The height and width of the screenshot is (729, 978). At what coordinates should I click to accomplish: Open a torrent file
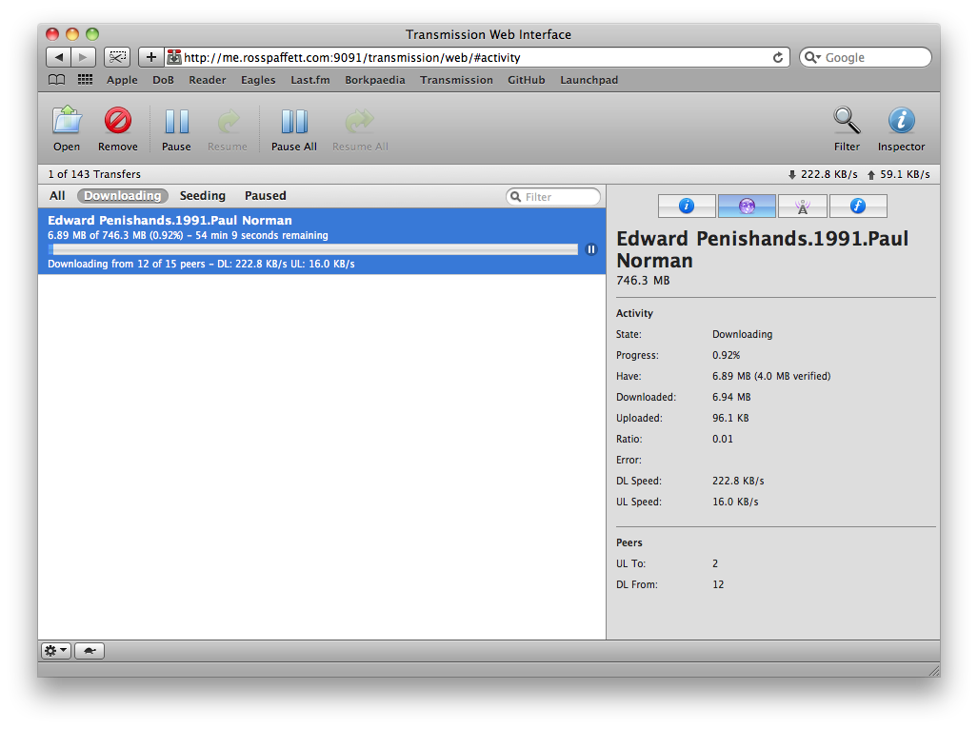pyautogui.click(x=67, y=128)
